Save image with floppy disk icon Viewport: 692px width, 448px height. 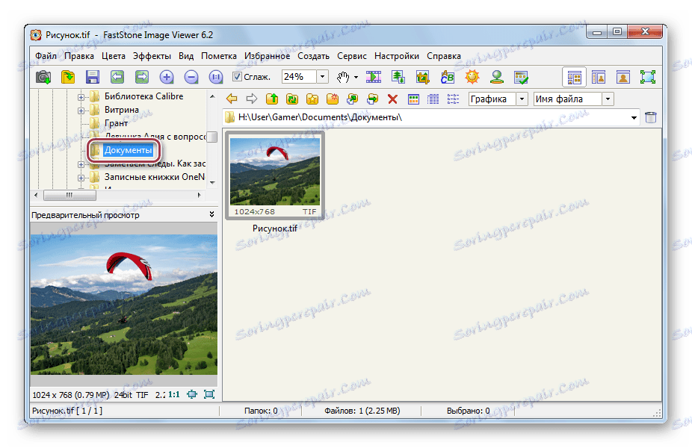click(x=92, y=77)
